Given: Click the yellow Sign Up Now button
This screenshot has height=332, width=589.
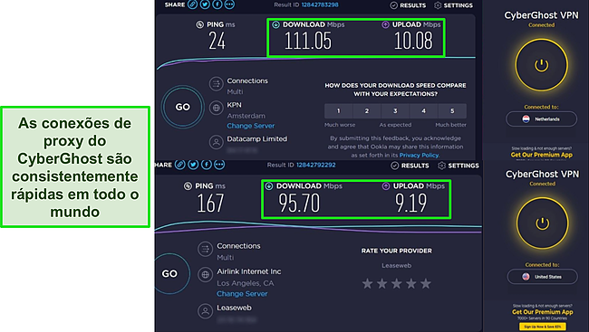Looking at the screenshot, I should (543, 327).
